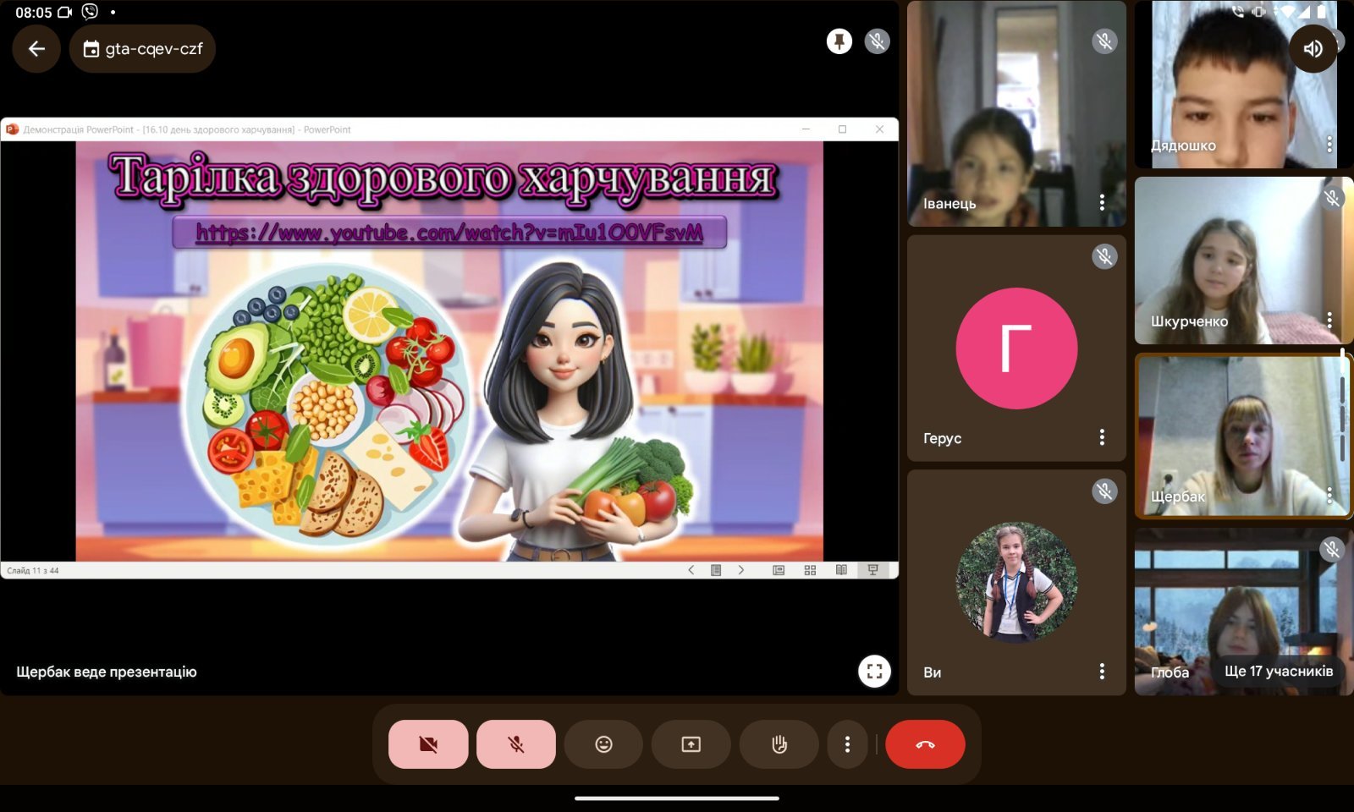This screenshot has width=1354, height=812.
Task: Select the Щербак presenter video tile
Action: (1241, 436)
